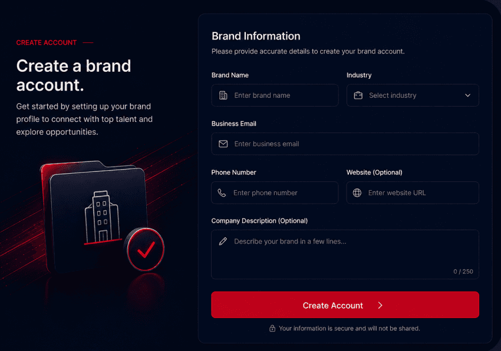Click the Industry label

[359, 75]
